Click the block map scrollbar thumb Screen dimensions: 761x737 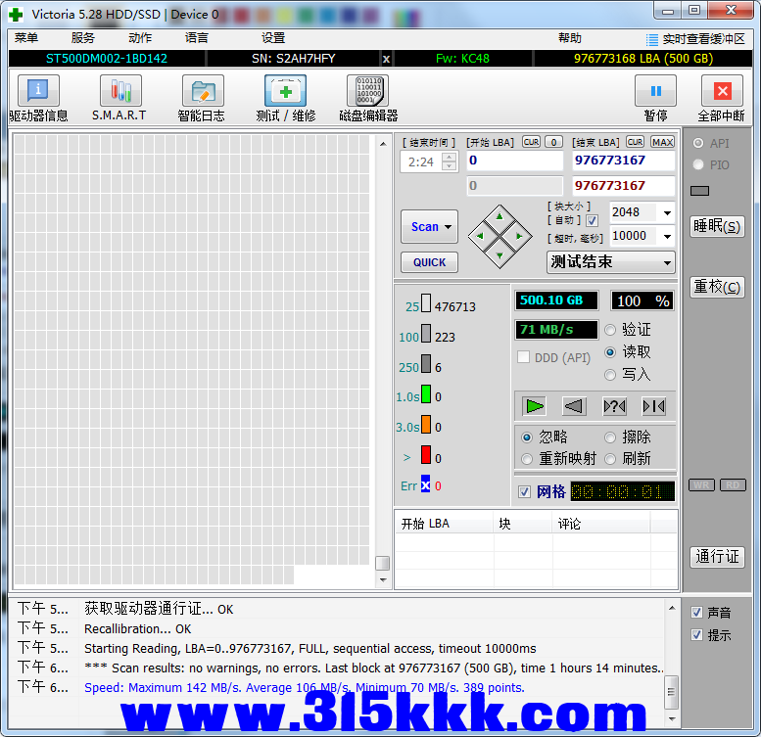pos(383,563)
